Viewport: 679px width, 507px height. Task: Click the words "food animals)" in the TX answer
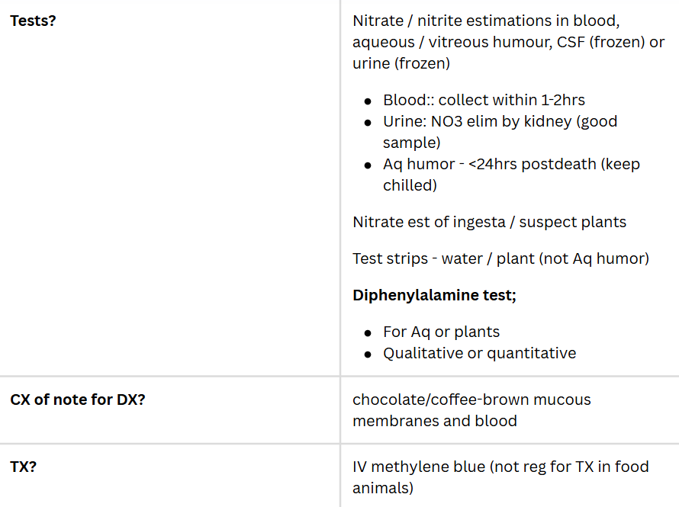tap(383, 487)
